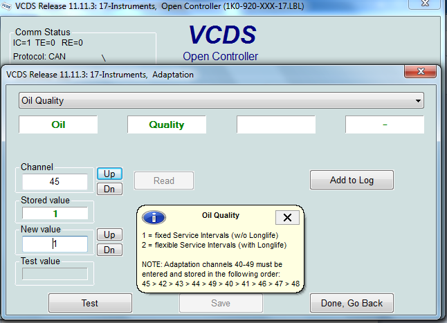Click the green 'Oil' display box
447x323 pixels.
[58, 124]
